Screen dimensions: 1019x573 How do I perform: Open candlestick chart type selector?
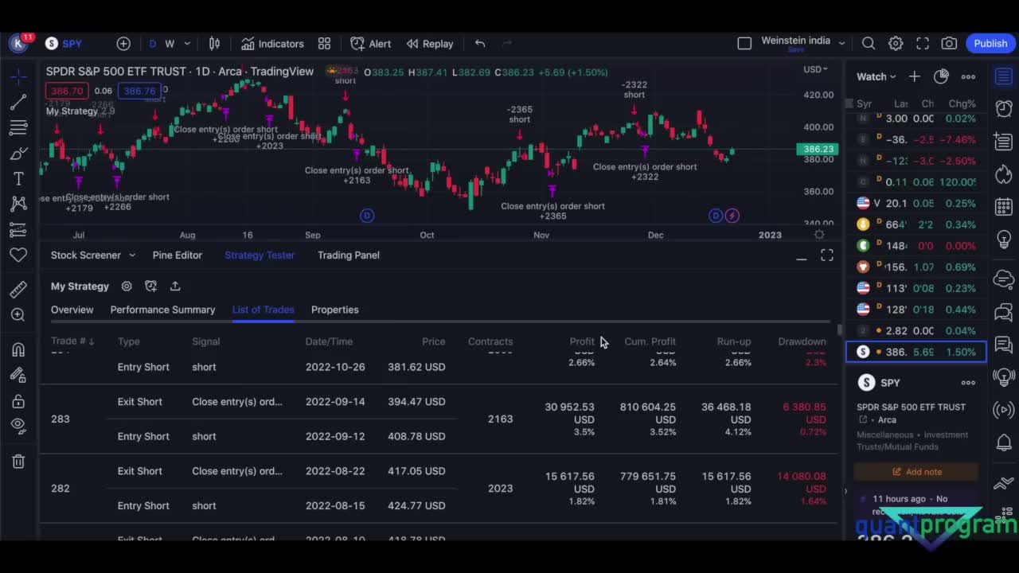coord(214,44)
